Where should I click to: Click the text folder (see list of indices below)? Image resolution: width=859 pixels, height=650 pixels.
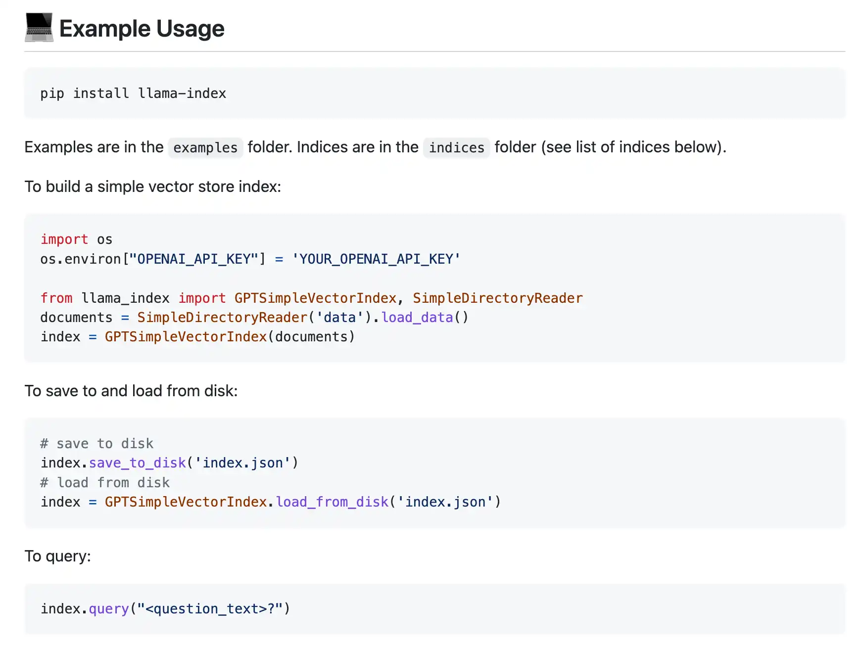(610, 147)
